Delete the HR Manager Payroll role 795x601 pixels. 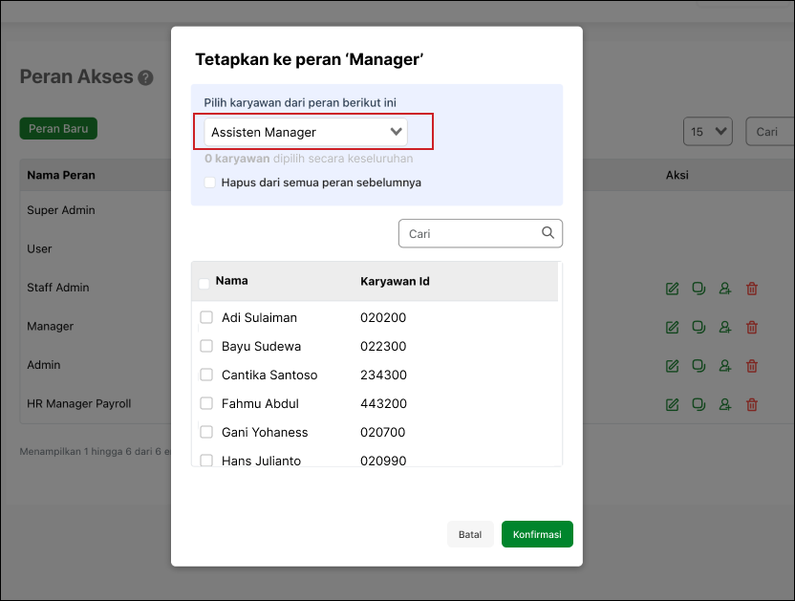click(x=752, y=403)
